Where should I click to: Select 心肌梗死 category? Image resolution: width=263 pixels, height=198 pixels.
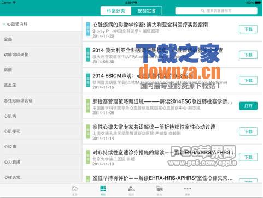[x=41, y=131]
